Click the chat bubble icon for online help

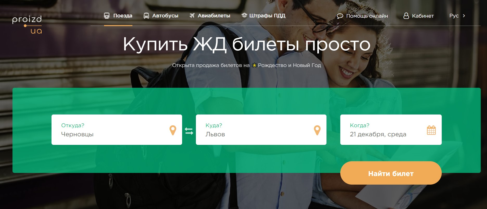click(x=340, y=16)
